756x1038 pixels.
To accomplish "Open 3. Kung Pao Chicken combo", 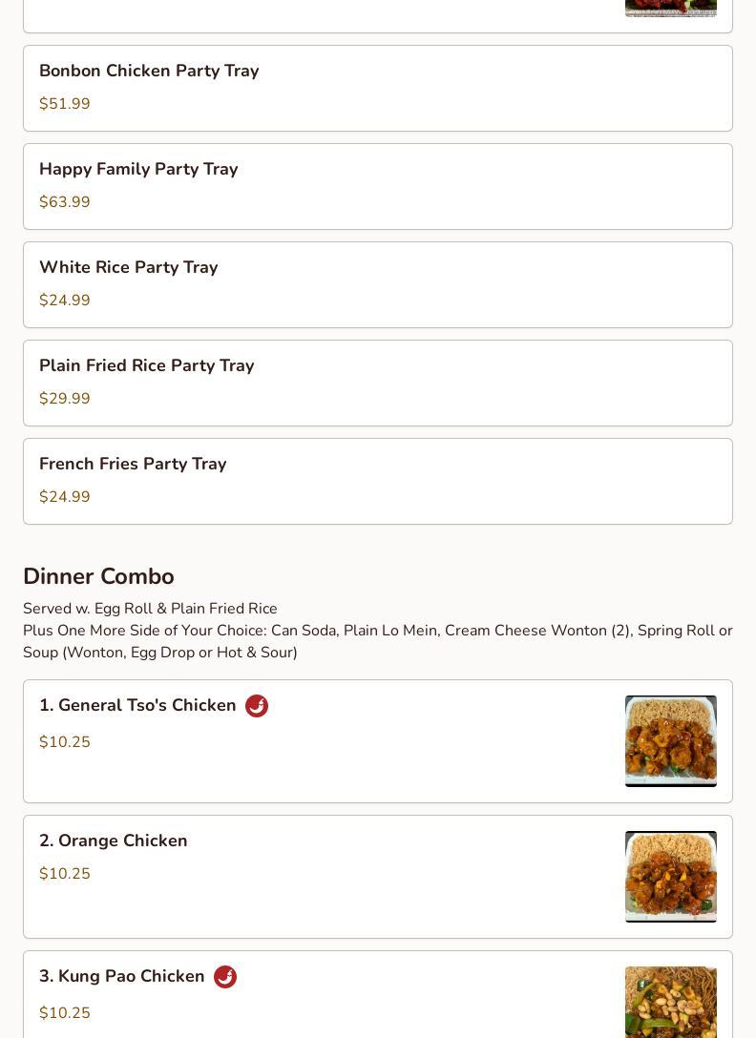I will coord(378,994).
